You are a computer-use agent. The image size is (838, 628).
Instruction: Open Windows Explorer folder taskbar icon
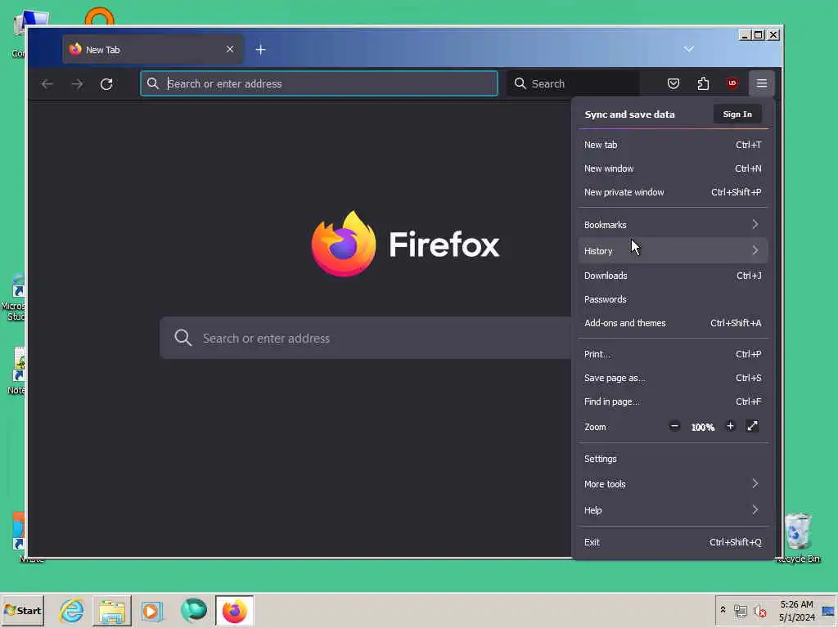(x=111, y=610)
